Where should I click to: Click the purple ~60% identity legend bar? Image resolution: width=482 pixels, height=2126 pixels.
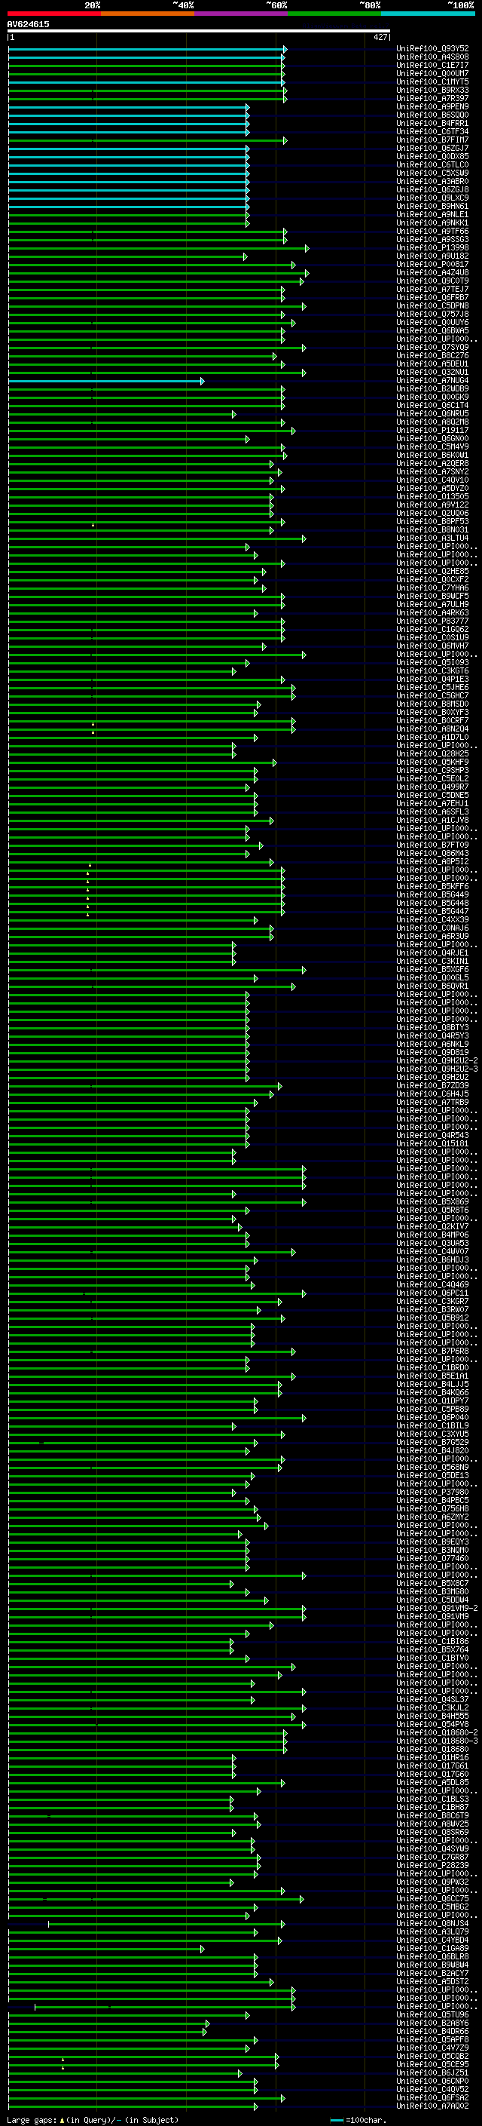[240, 14]
